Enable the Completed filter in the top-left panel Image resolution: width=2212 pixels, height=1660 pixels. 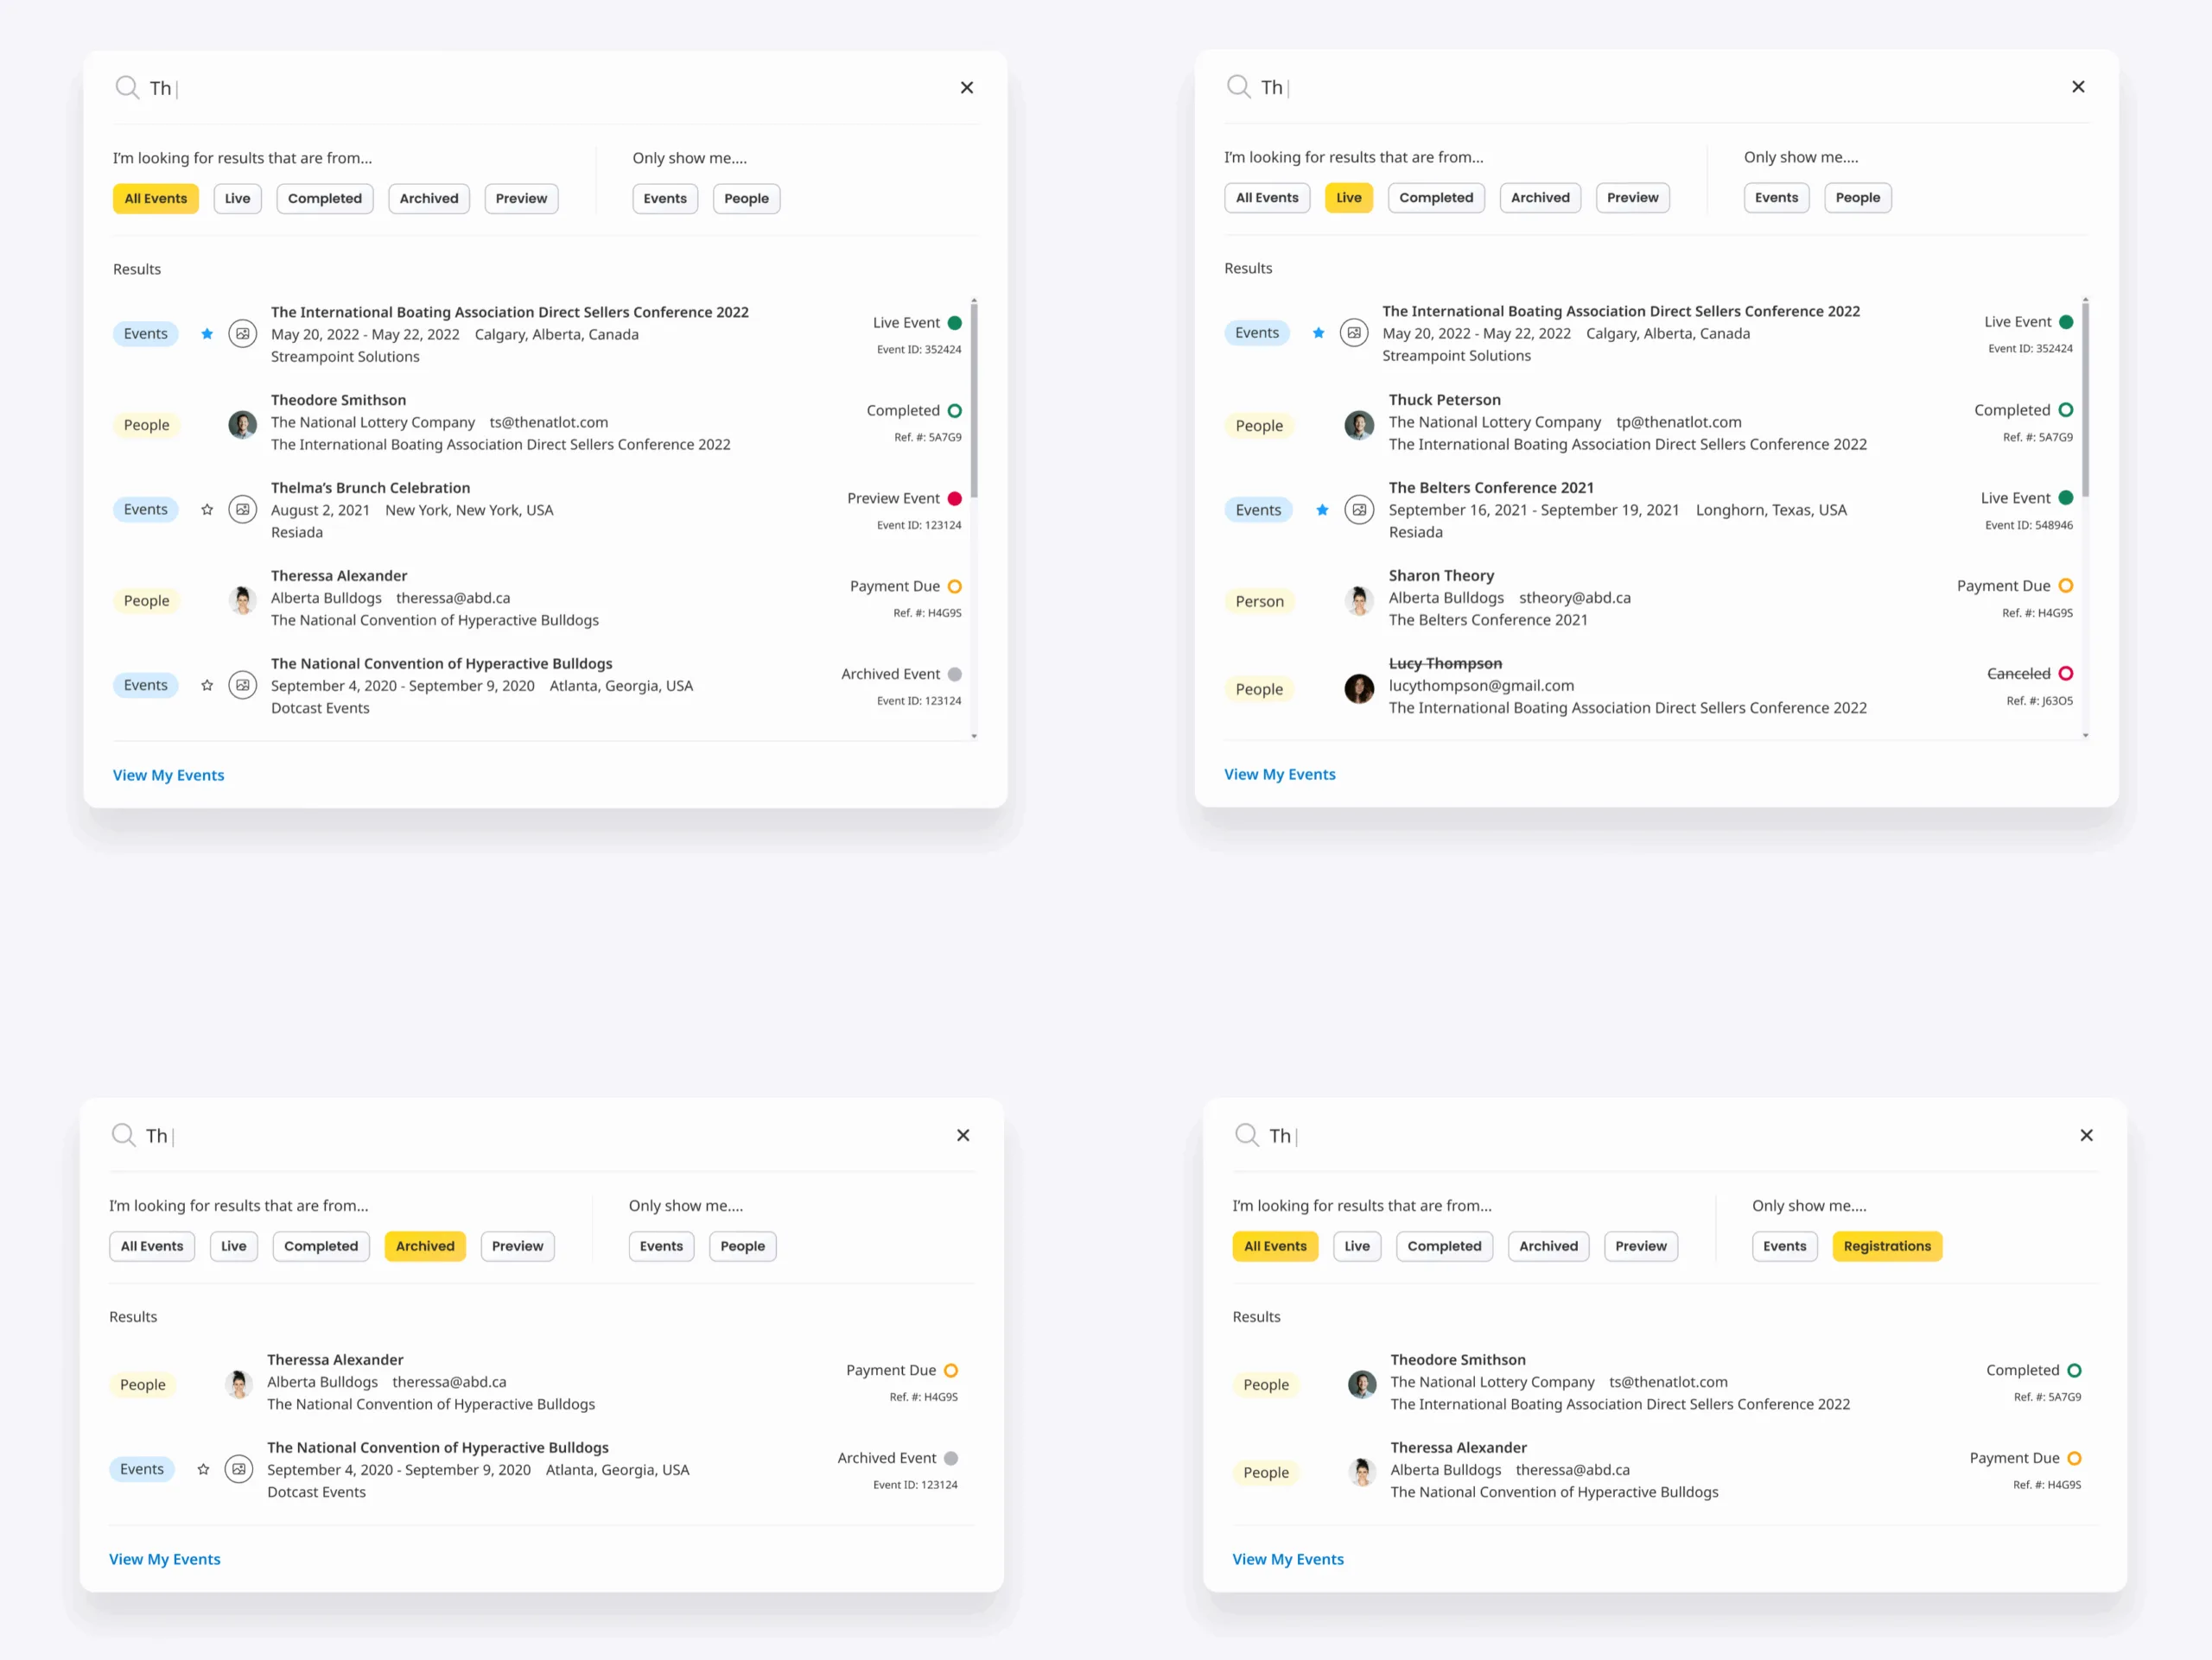325,198
